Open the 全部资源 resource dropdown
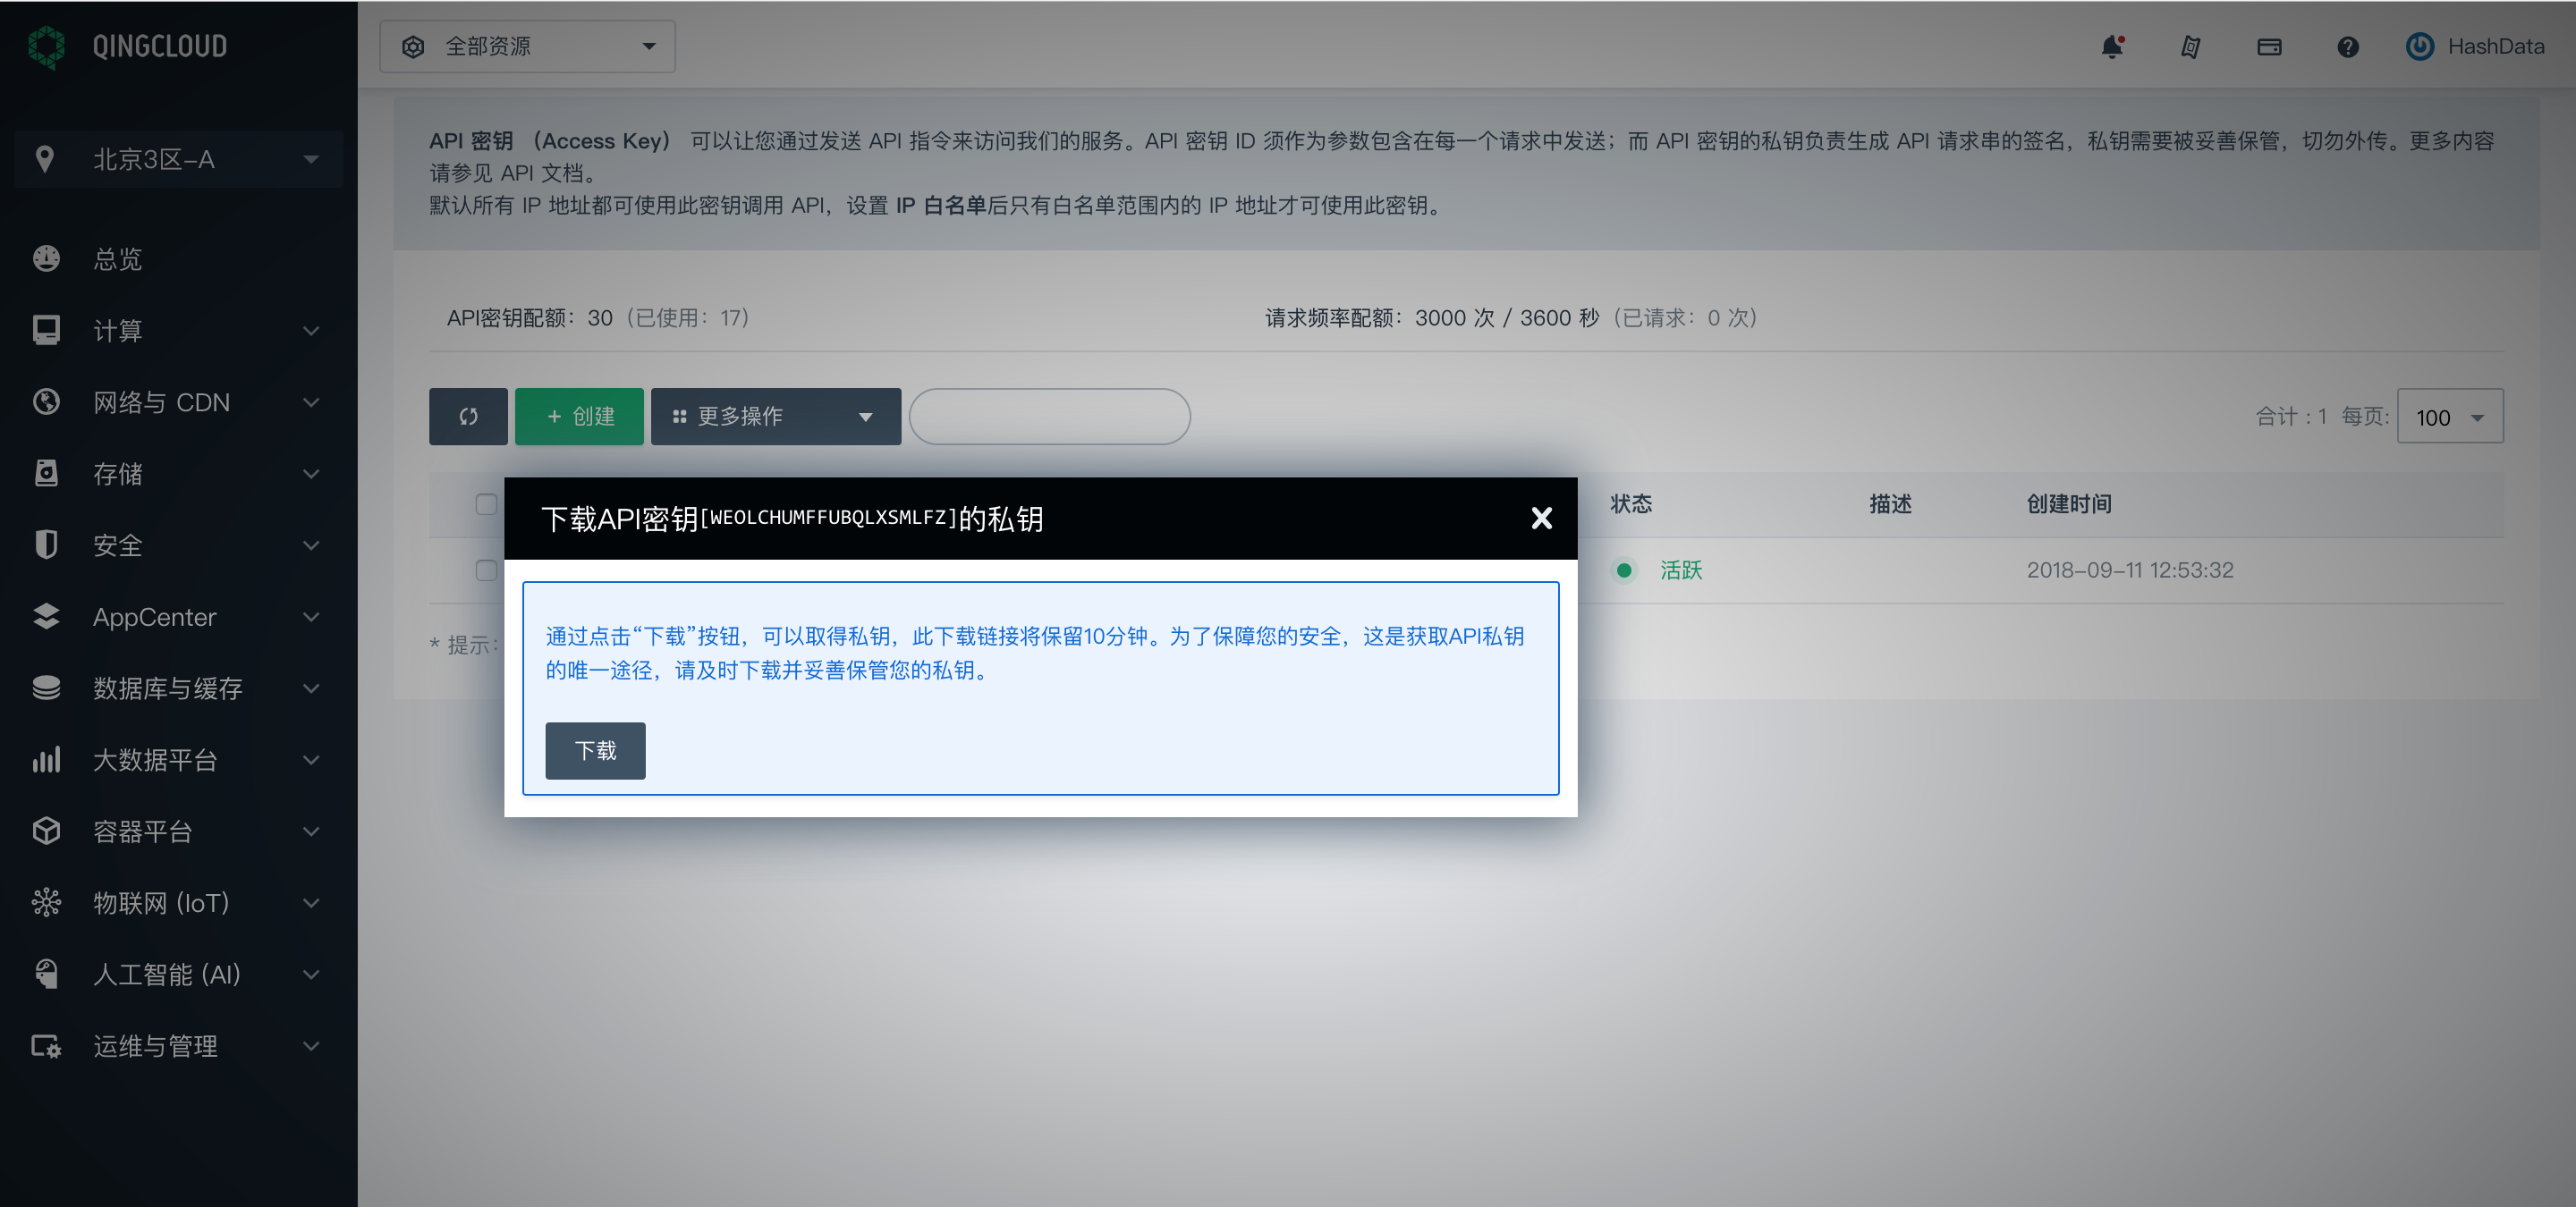Image resolution: width=2576 pixels, height=1207 pixels. click(527, 46)
